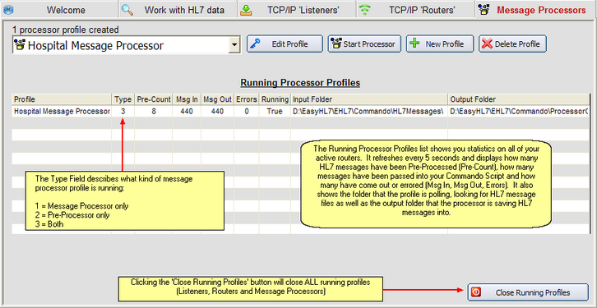Image resolution: width=597 pixels, height=308 pixels.
Task: Click the Pre-Count value 8
Action: (x=154, y=112)
